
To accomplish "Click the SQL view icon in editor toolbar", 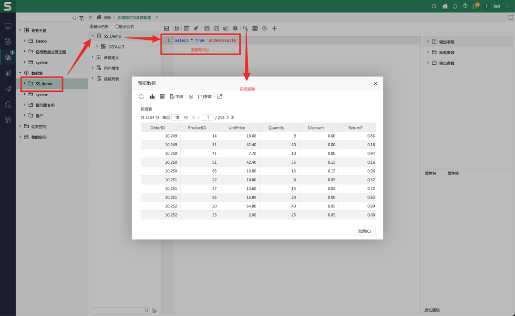I will 255,28.
